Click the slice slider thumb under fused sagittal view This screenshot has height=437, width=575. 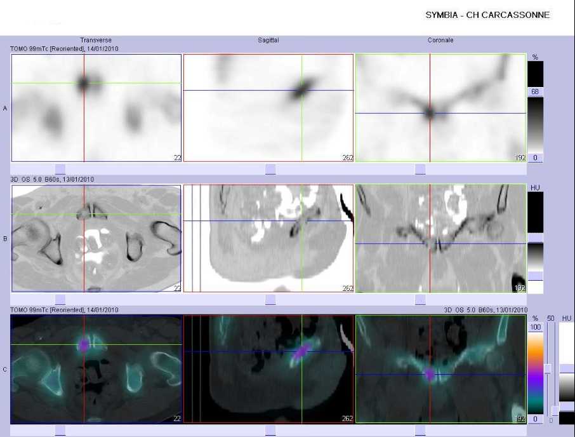(x=270, y=431)
